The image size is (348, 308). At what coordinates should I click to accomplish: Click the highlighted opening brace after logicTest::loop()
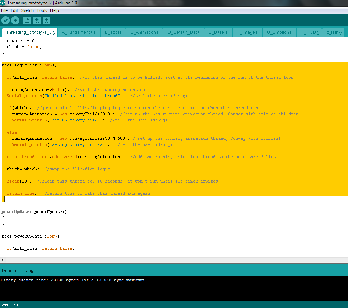click(3, 71)
